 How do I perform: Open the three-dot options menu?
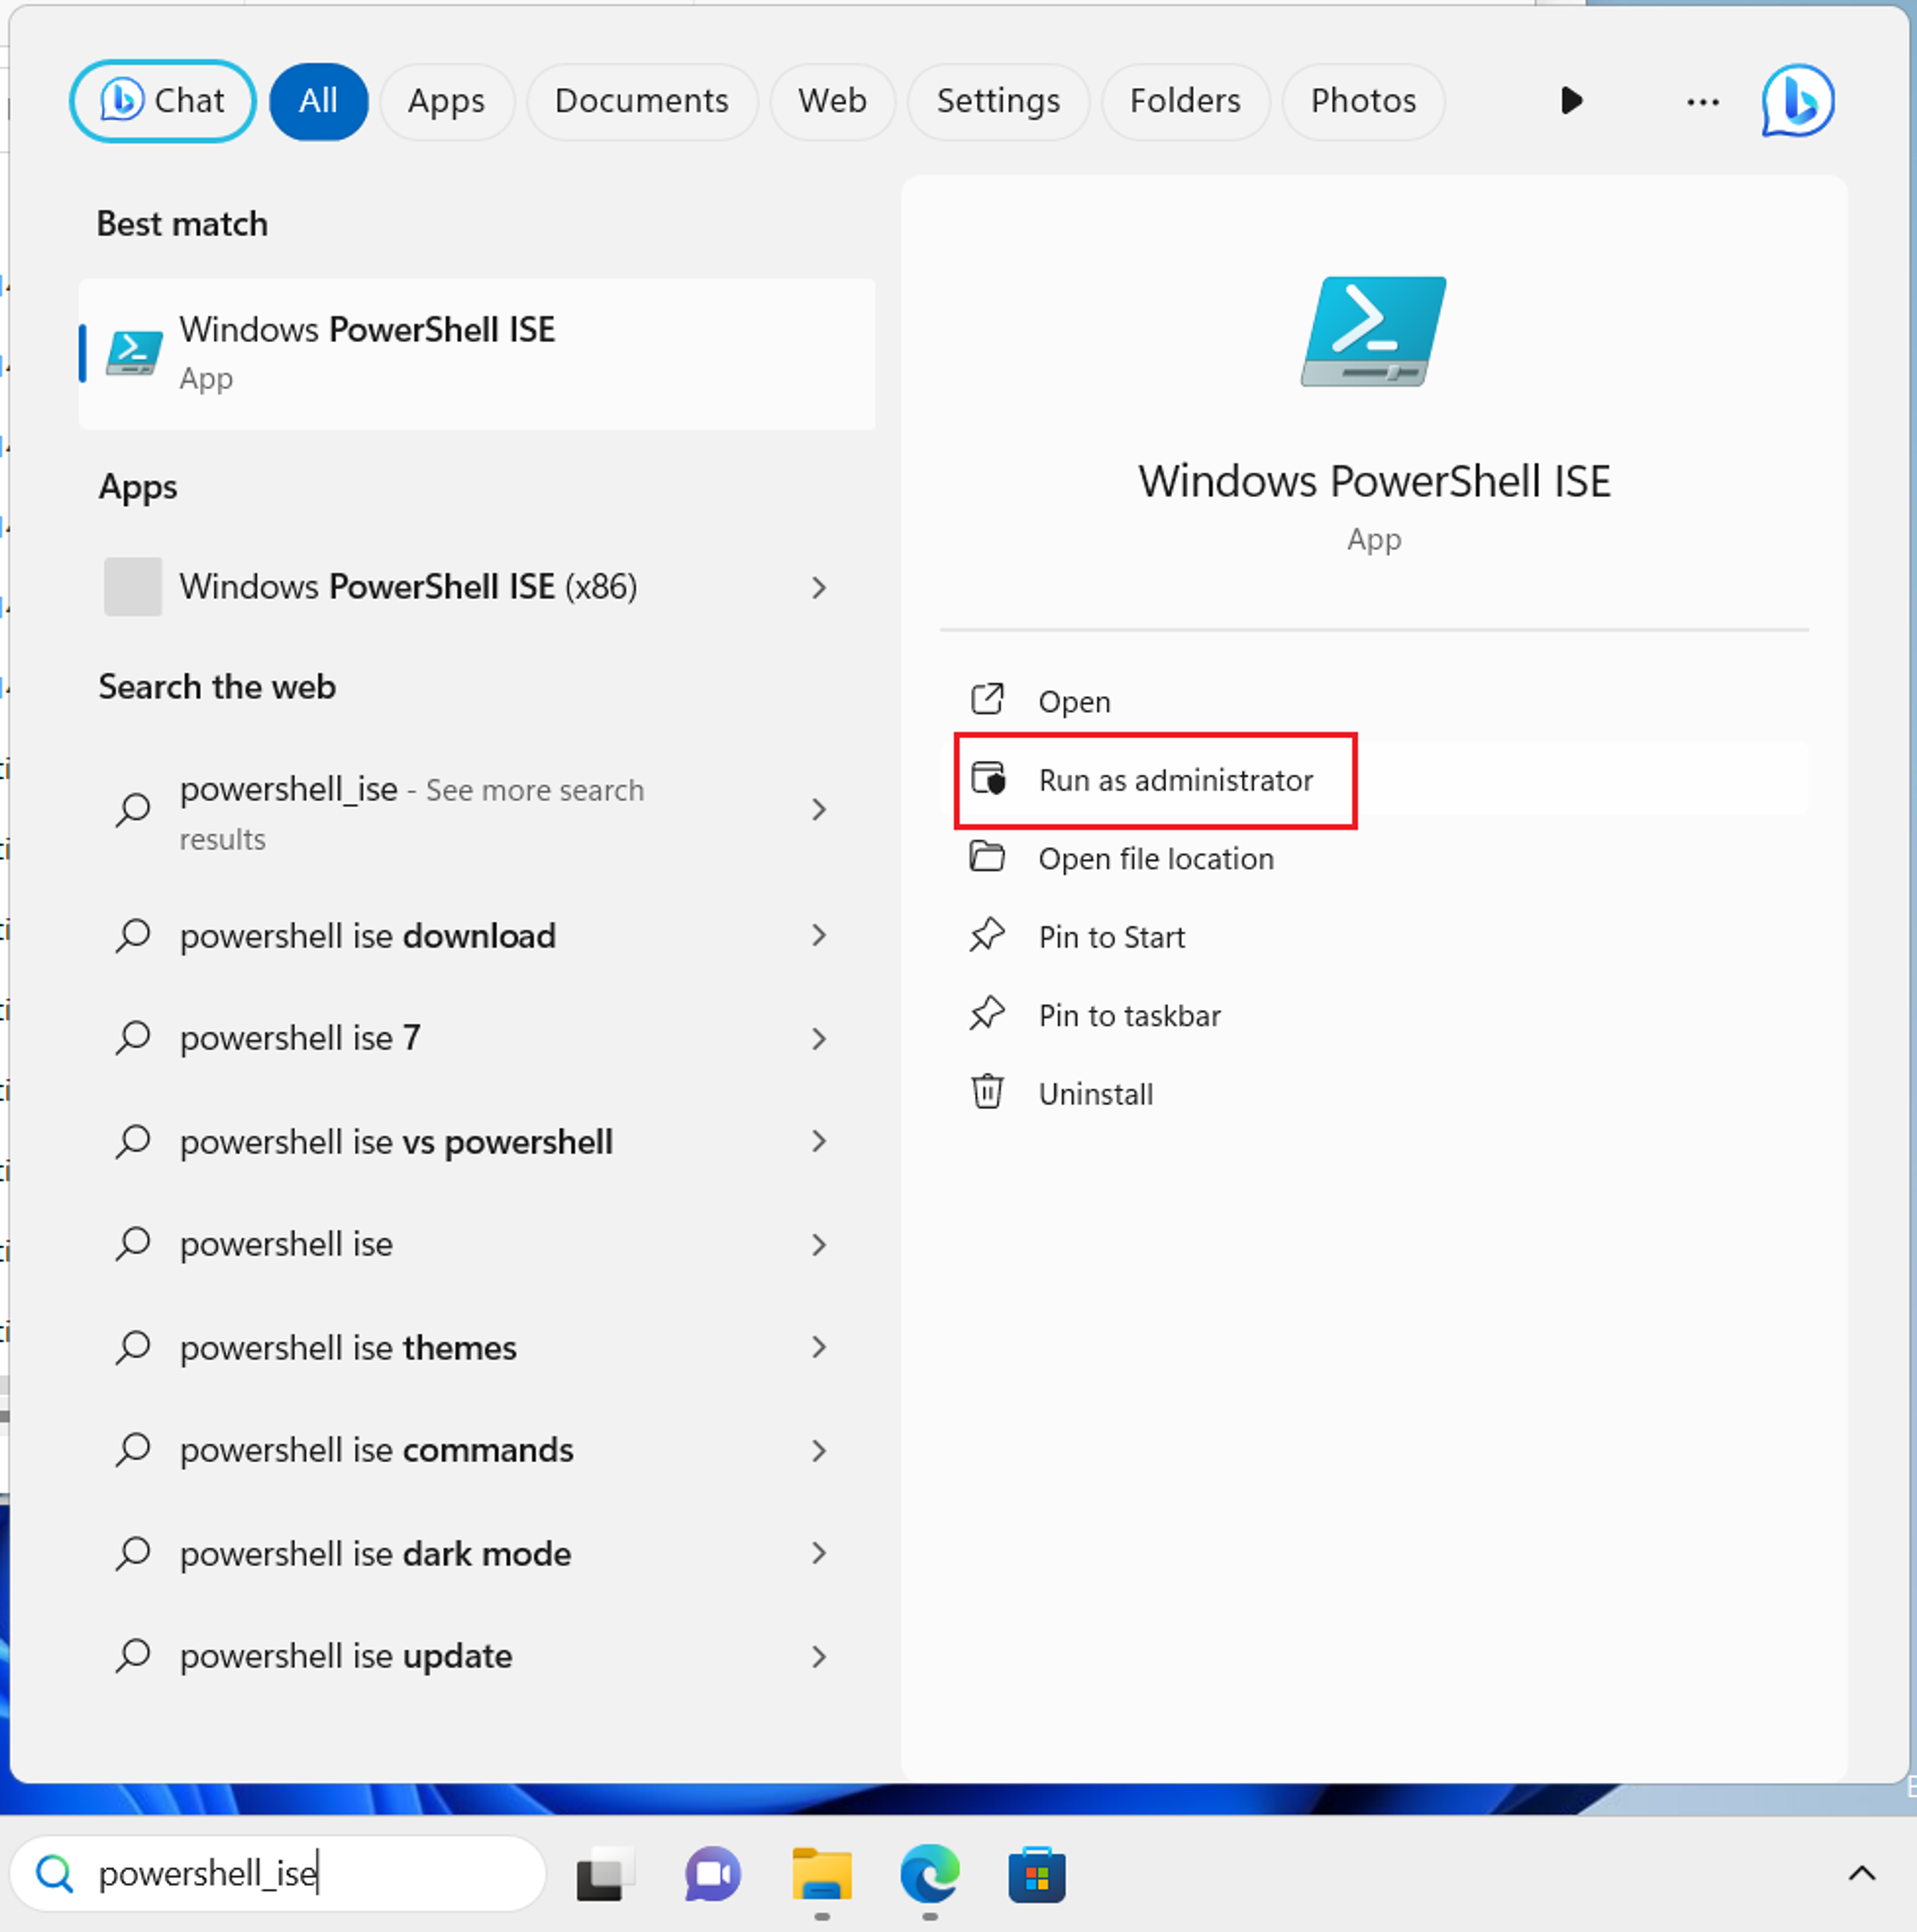(1702, 101)
